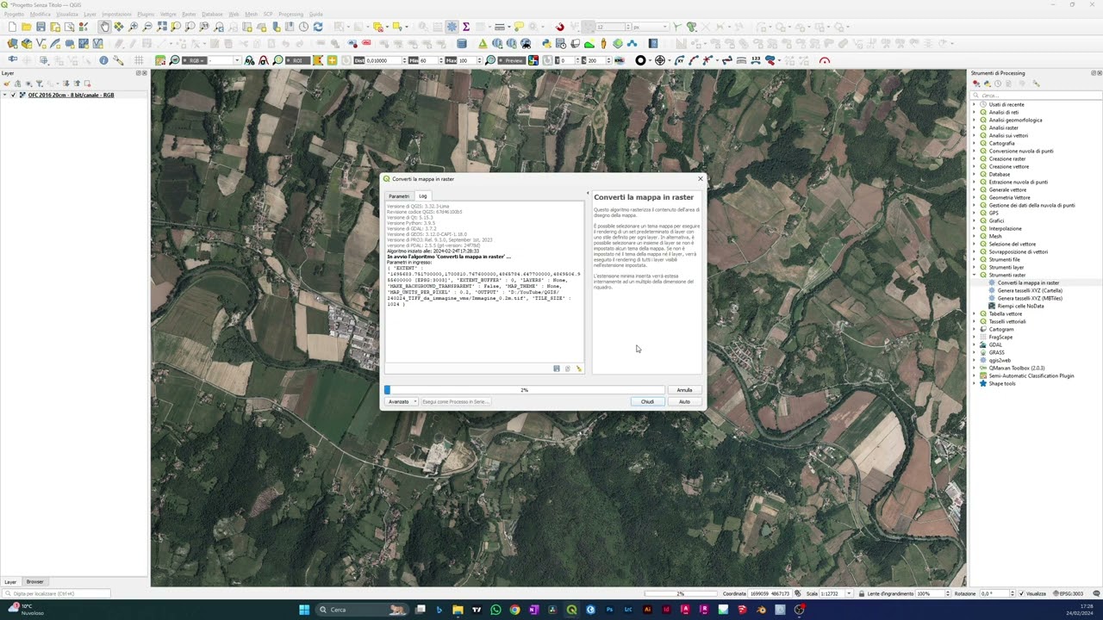Screen dimensions: 1103x620
Task: Click the Aiuto button in the dialog
Action: click(x=684, y=401)
